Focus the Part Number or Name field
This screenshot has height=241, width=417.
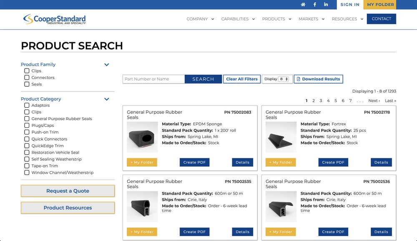click(x=154, y=79)
